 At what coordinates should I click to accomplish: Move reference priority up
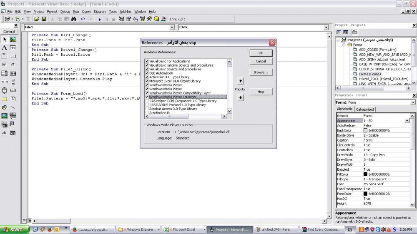tap(241, 81)
